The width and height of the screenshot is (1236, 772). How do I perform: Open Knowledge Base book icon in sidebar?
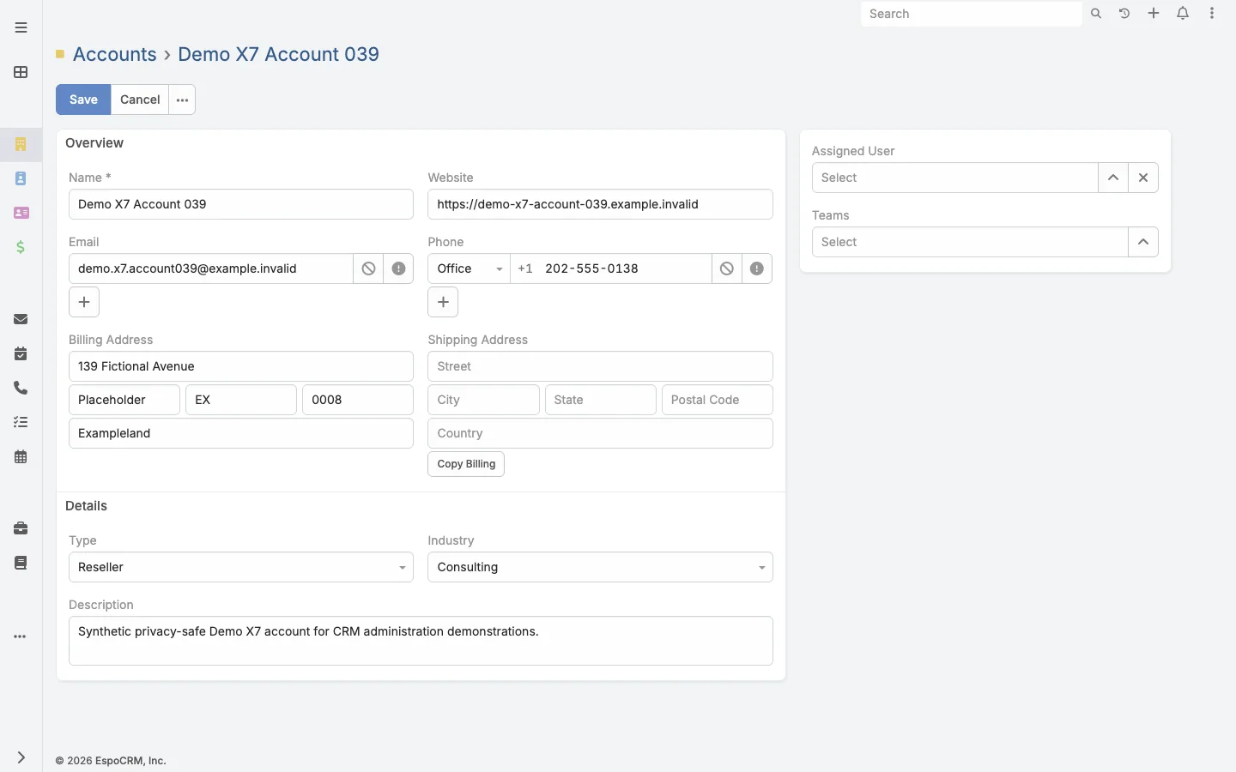tap(21, 563)
